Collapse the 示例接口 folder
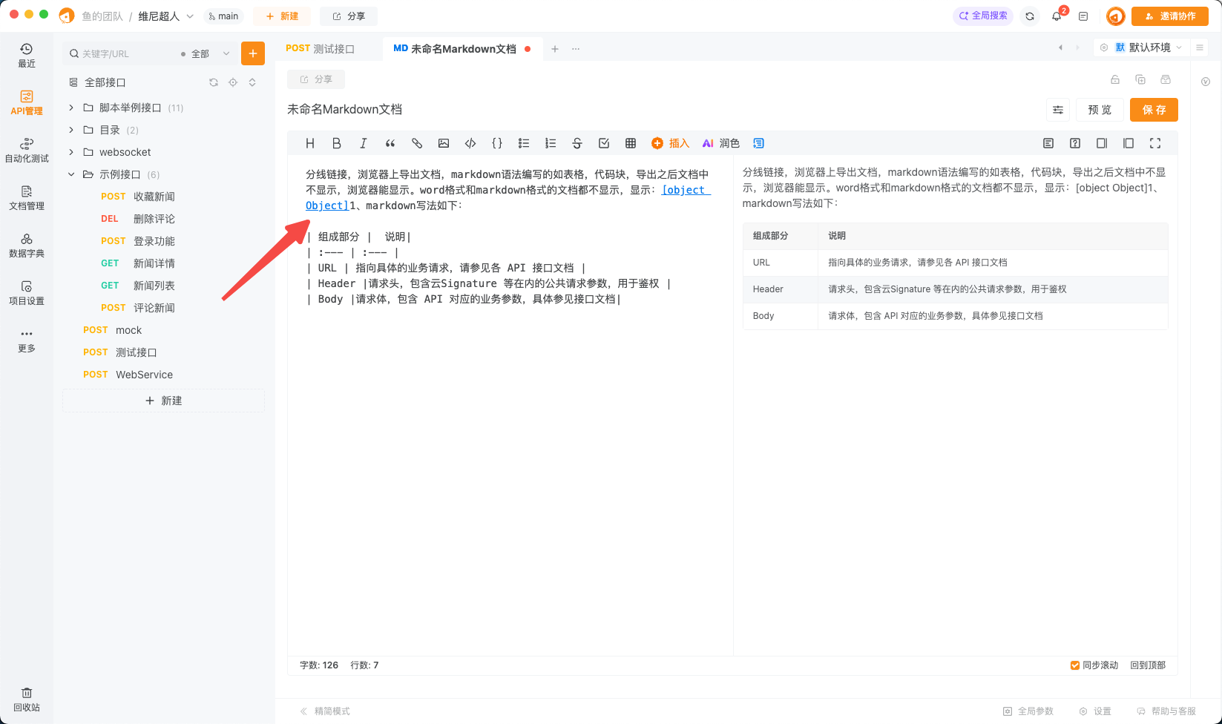 70,174
